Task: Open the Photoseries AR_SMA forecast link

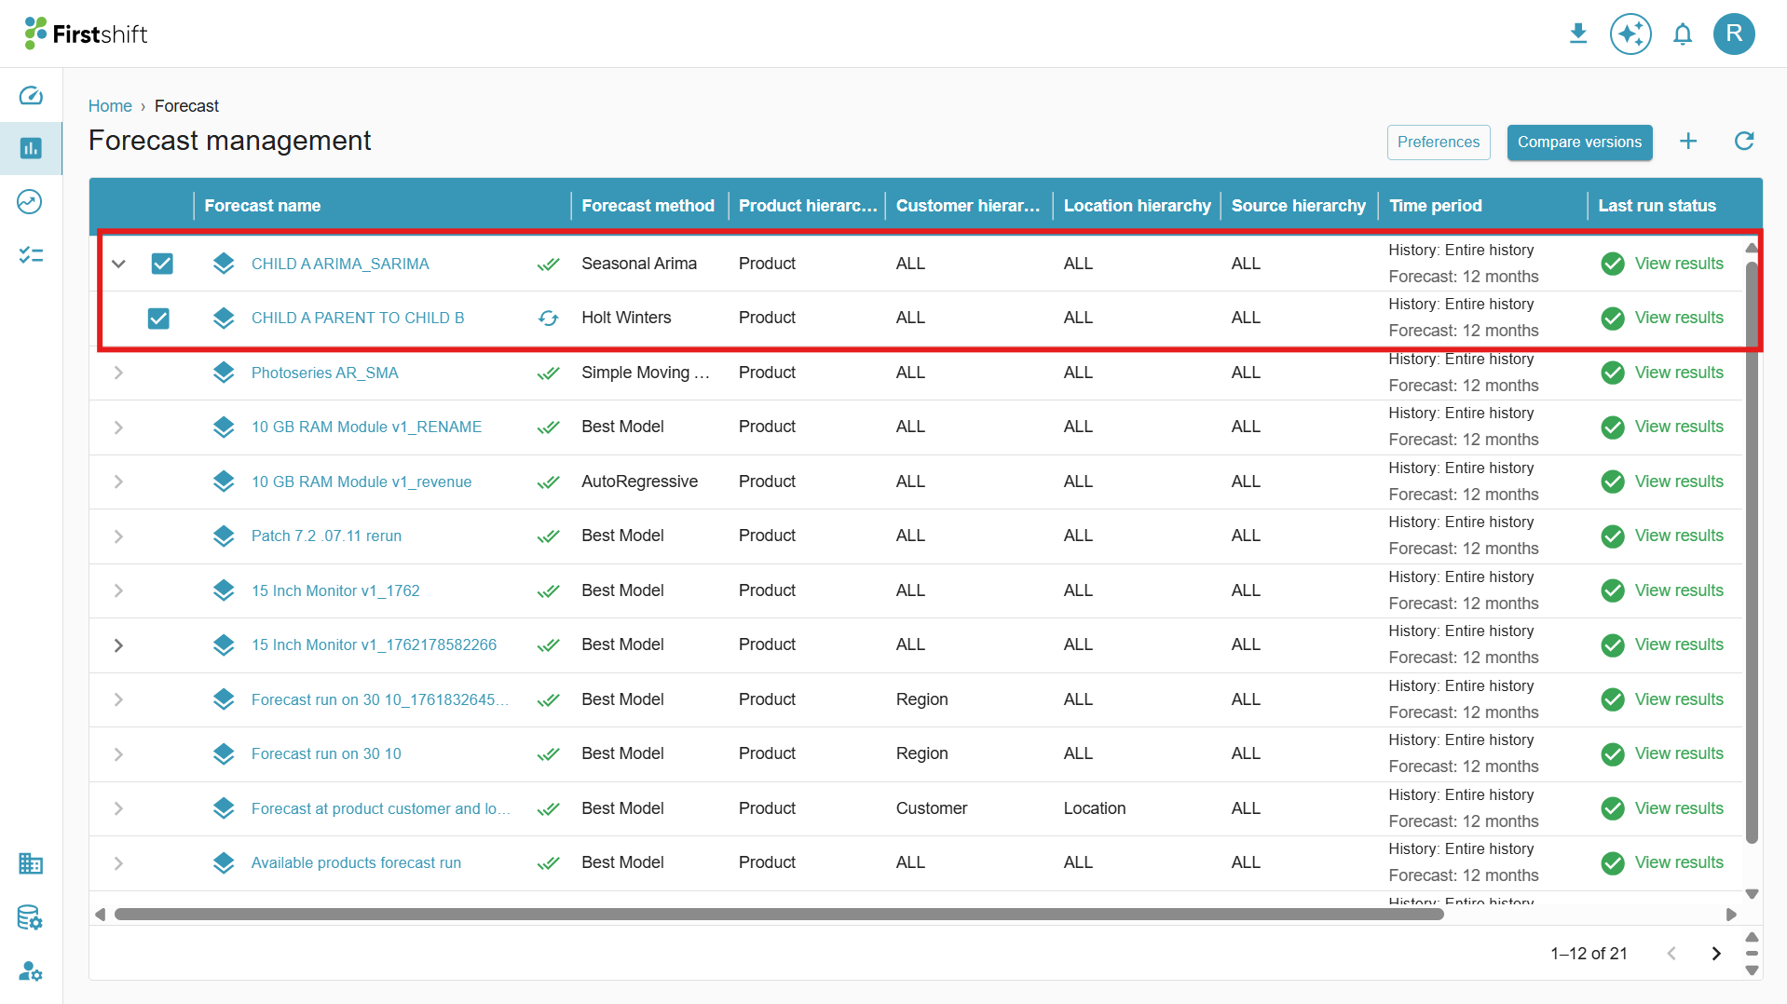Action: [x=324, y=373]
